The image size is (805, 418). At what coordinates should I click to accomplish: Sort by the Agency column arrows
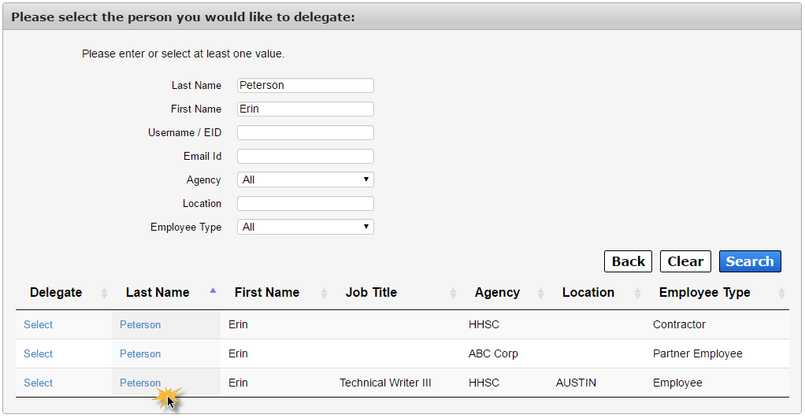pos(540,293)
